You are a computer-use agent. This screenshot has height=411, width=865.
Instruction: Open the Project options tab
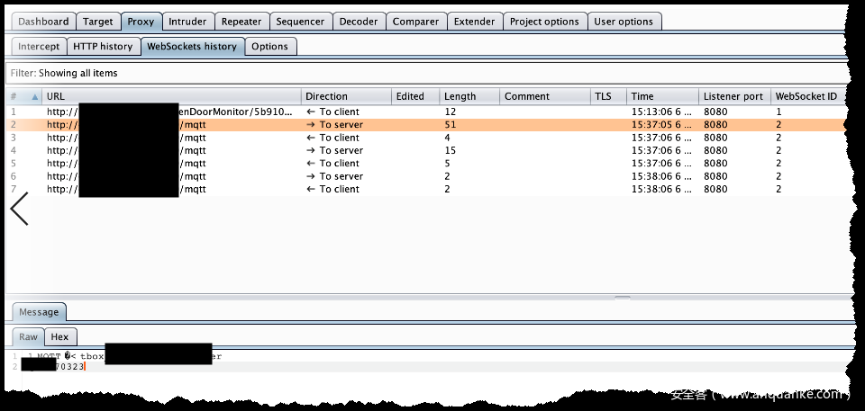543,22
